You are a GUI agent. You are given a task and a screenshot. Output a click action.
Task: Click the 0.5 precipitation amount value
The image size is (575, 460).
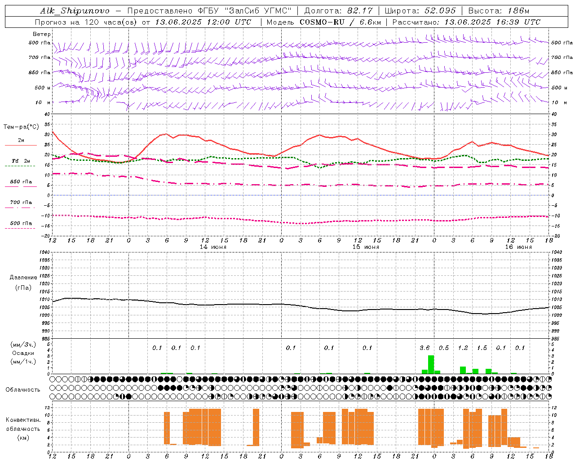click(x=444, y=348)
